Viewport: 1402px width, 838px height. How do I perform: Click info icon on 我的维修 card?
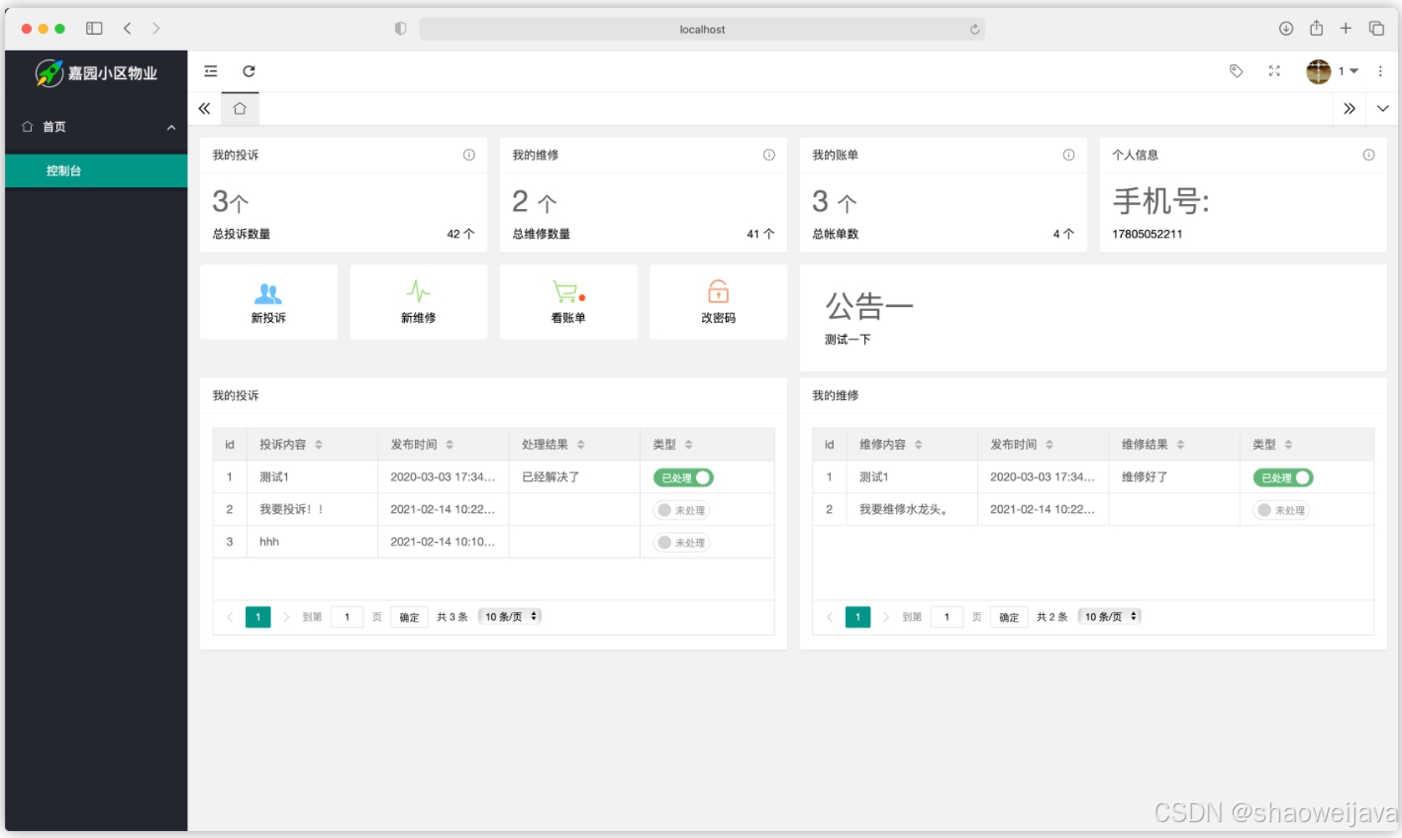pos(769,155)
